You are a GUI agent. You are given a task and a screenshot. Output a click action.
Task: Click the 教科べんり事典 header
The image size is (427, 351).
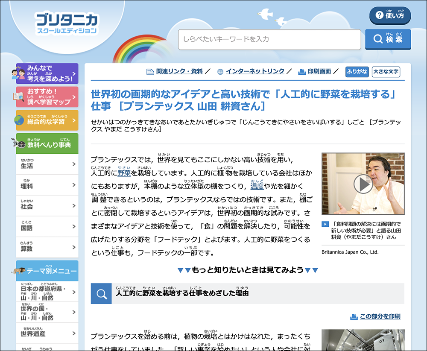click(x=47, y=143)
